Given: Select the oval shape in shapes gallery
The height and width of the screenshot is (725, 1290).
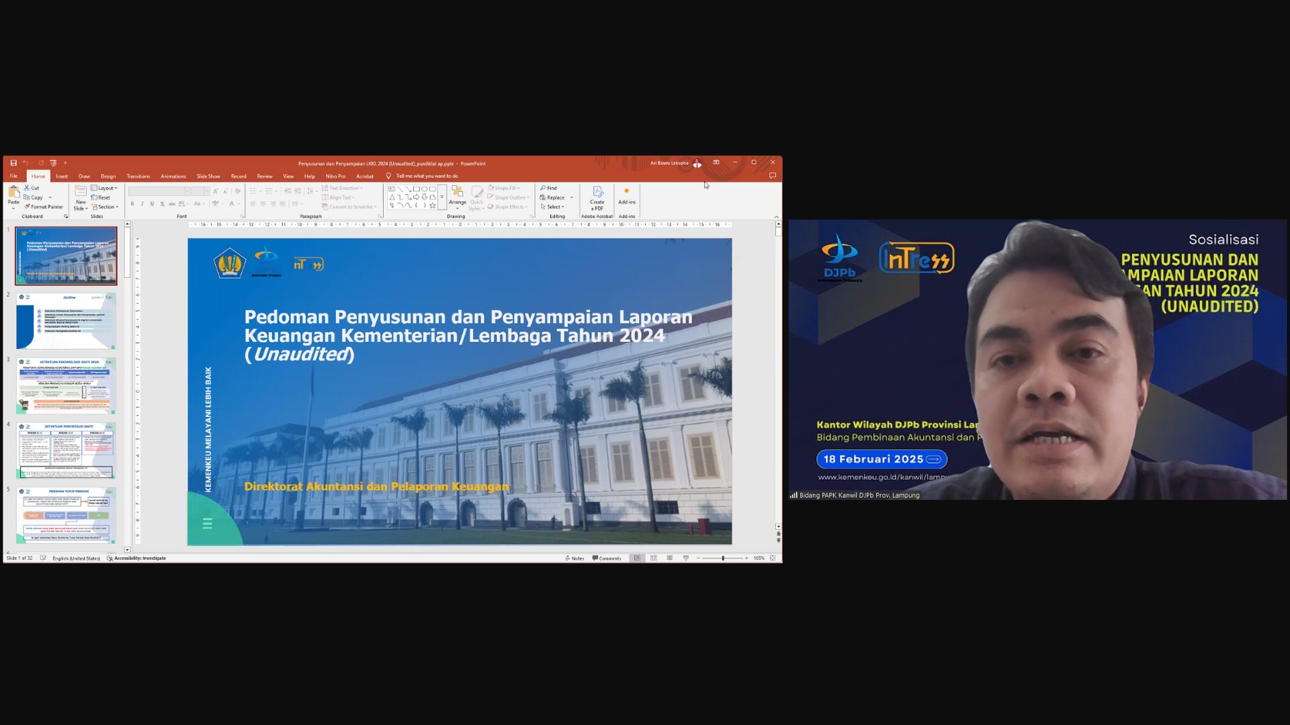Looking at the screenshot, I should click(x=425, y=189).
